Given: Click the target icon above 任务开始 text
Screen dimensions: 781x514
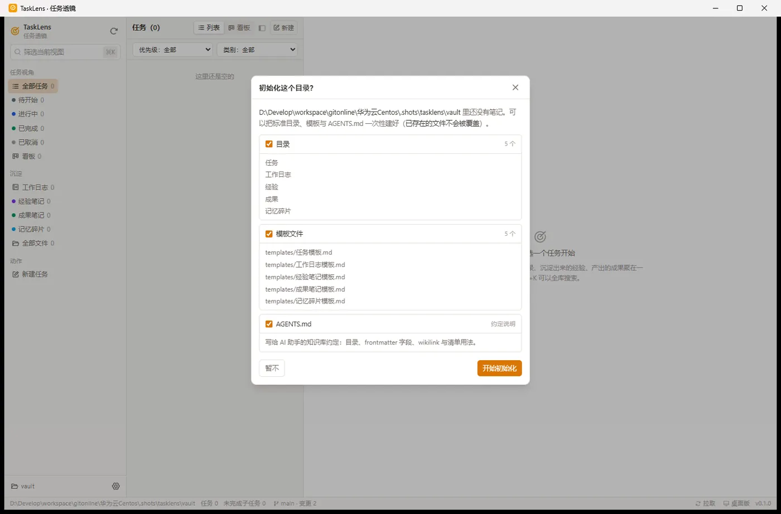Looking at the screenshot, I should [540, 237].
